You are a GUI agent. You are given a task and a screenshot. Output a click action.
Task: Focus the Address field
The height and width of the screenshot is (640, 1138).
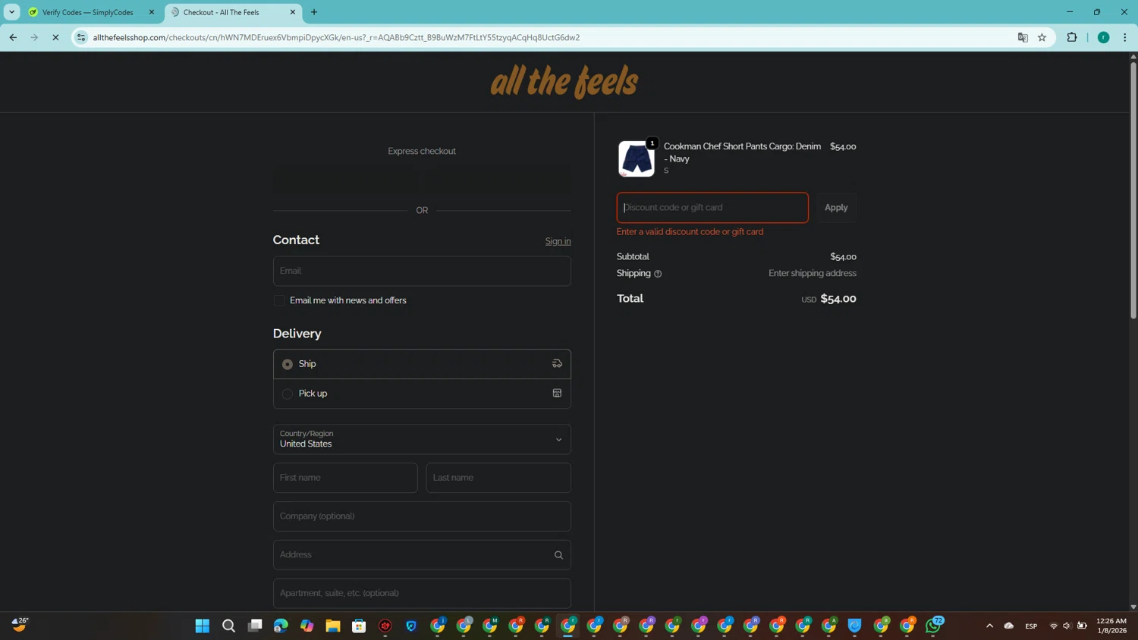coord(422,555)
